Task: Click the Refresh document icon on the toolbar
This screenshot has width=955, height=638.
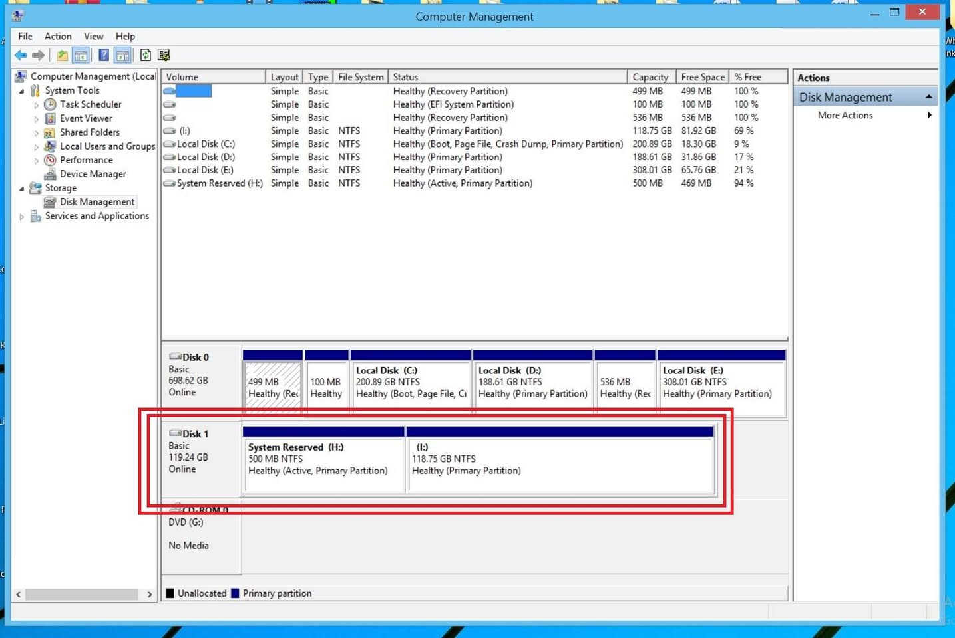Action: (x=146, y=55)
